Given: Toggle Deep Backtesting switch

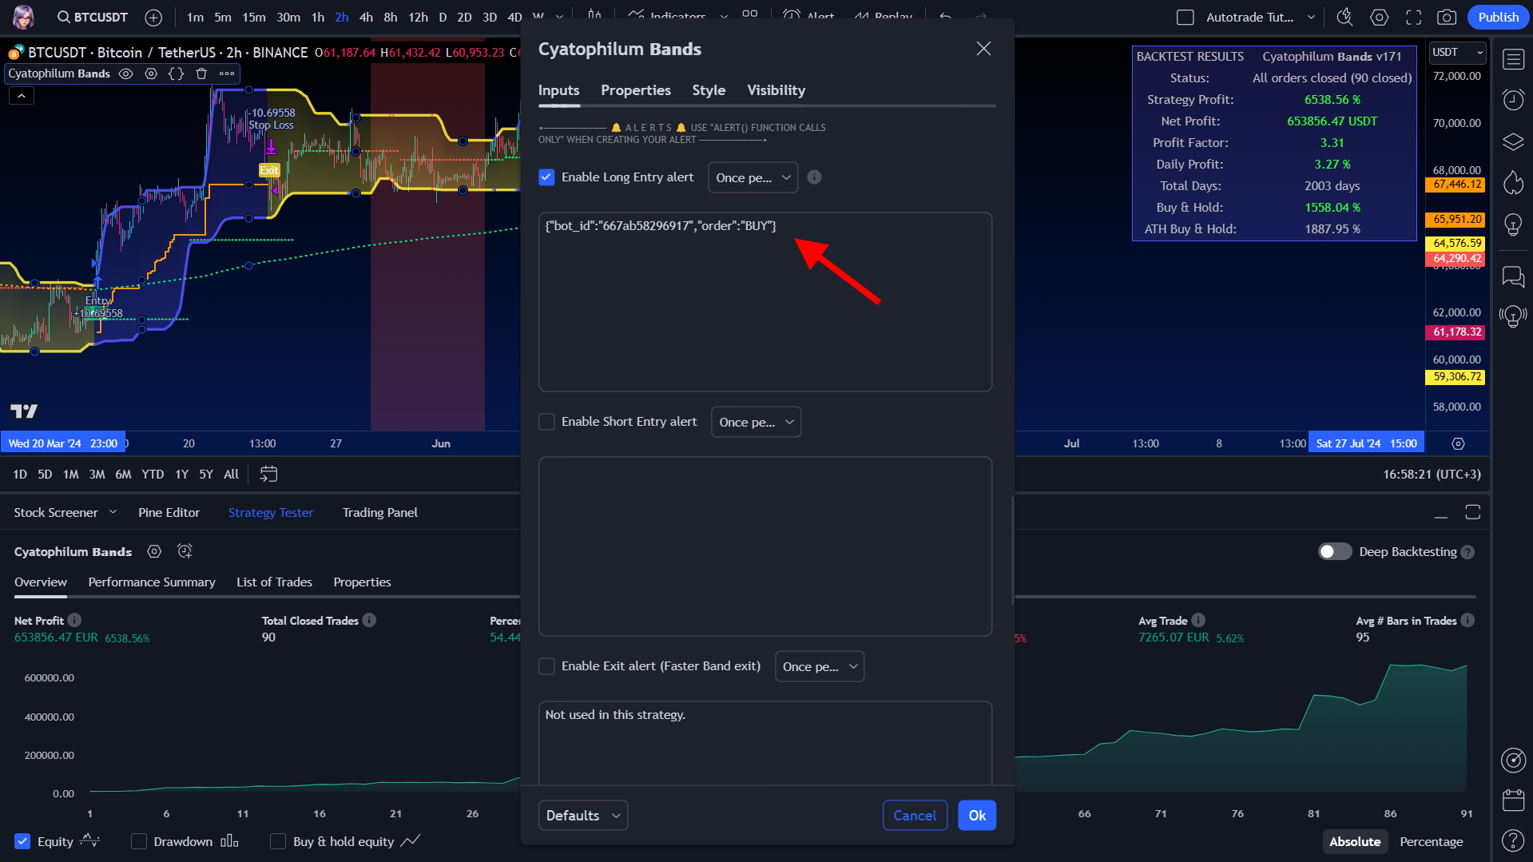Looking at the screenshot, I should [1334, 552].
